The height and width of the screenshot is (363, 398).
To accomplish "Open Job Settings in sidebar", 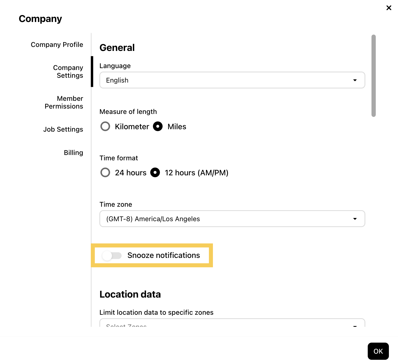I will pyautogui.click(x=63, y=129).
